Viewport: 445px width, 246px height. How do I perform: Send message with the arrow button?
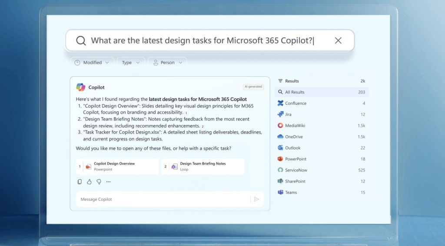pyautogui.click(x=256, y=199)
